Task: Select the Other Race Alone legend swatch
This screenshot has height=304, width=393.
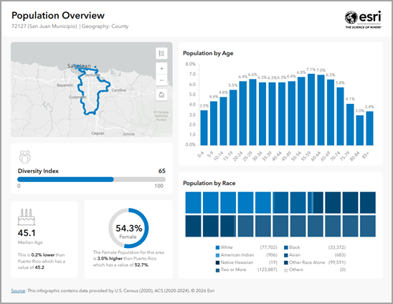Action: click(286, 262)
